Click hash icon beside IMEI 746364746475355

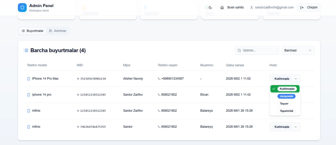click(x=78, y=127)
